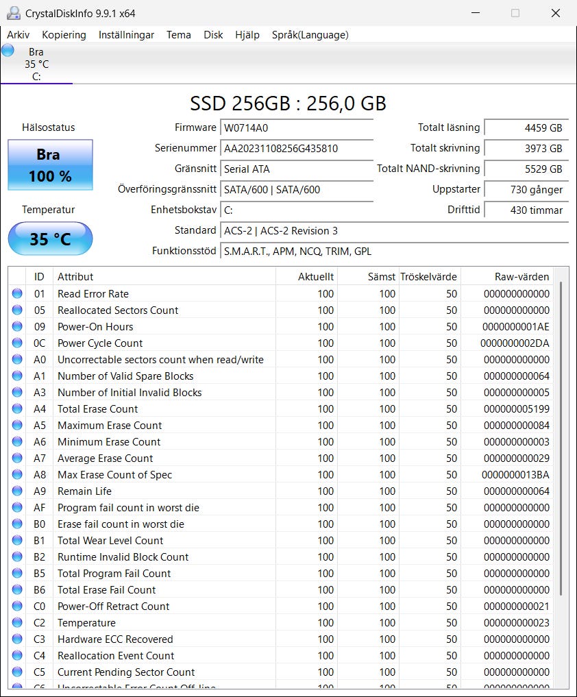Click status orb of Uncorrectable sectors count row
577x697 pixels.
(x=17, y=359)
